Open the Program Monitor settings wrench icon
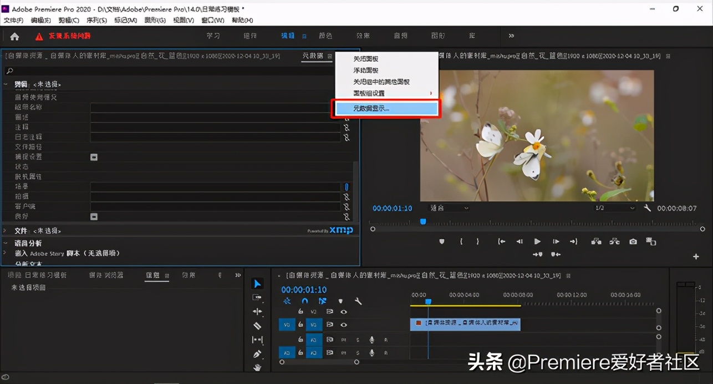This screenshot has width=713, height=384. (648, 208)
